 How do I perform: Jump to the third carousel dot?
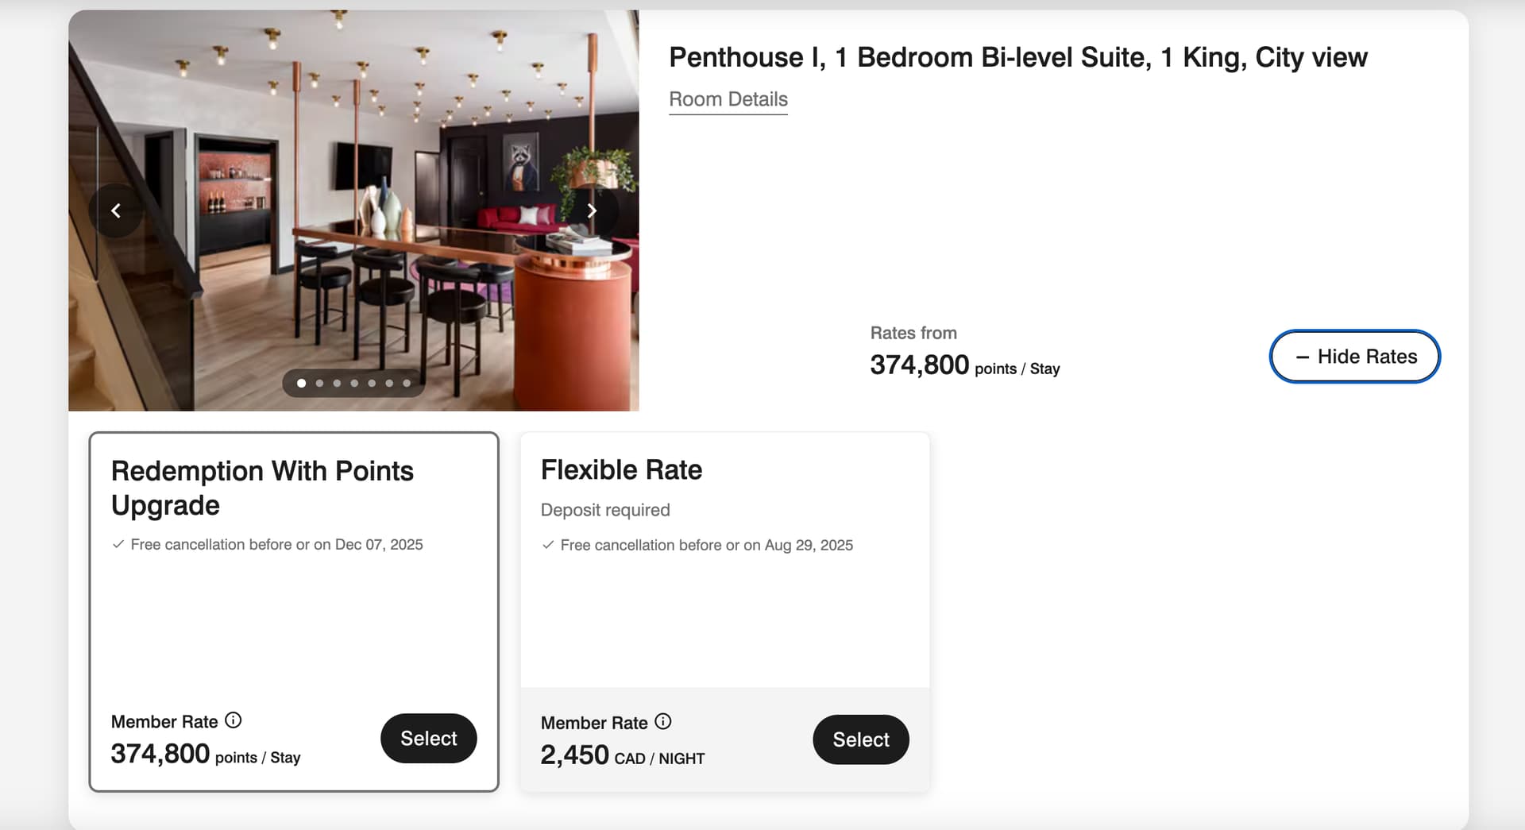pyautogui.click(x=337, y=383)
